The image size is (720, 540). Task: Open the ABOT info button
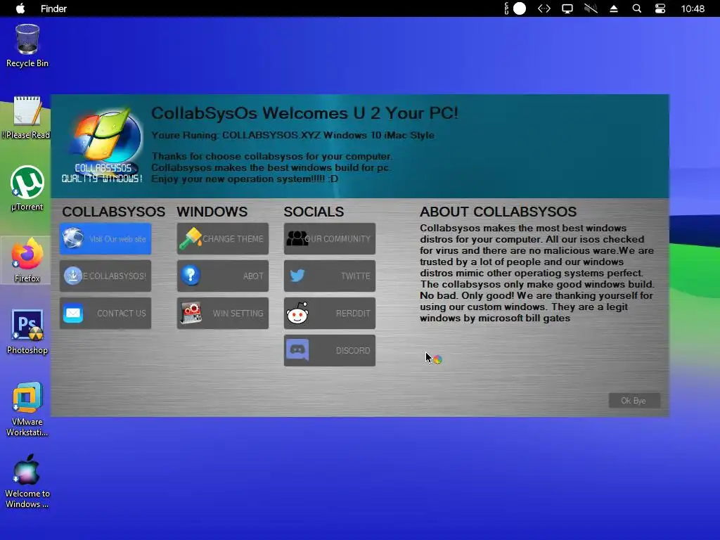click(x=223, y=276)
